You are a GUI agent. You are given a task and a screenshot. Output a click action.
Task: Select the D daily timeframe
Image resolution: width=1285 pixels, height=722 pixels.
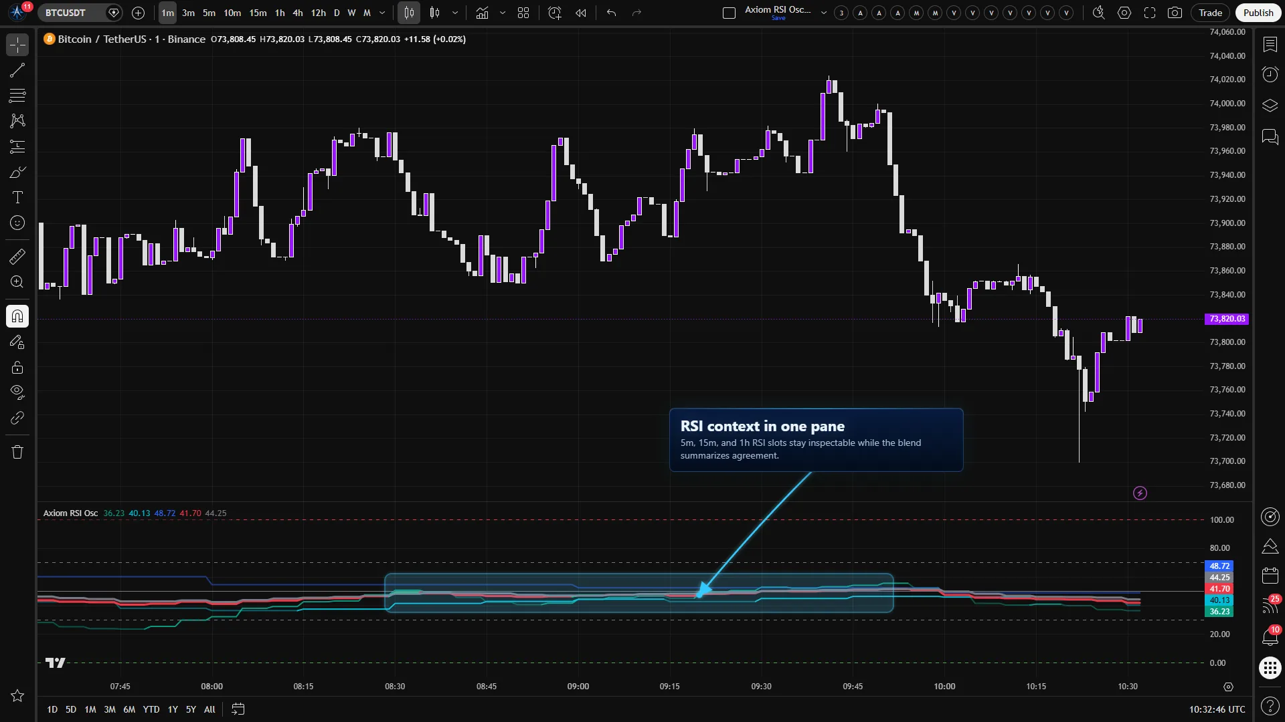[x=337, y=13]
